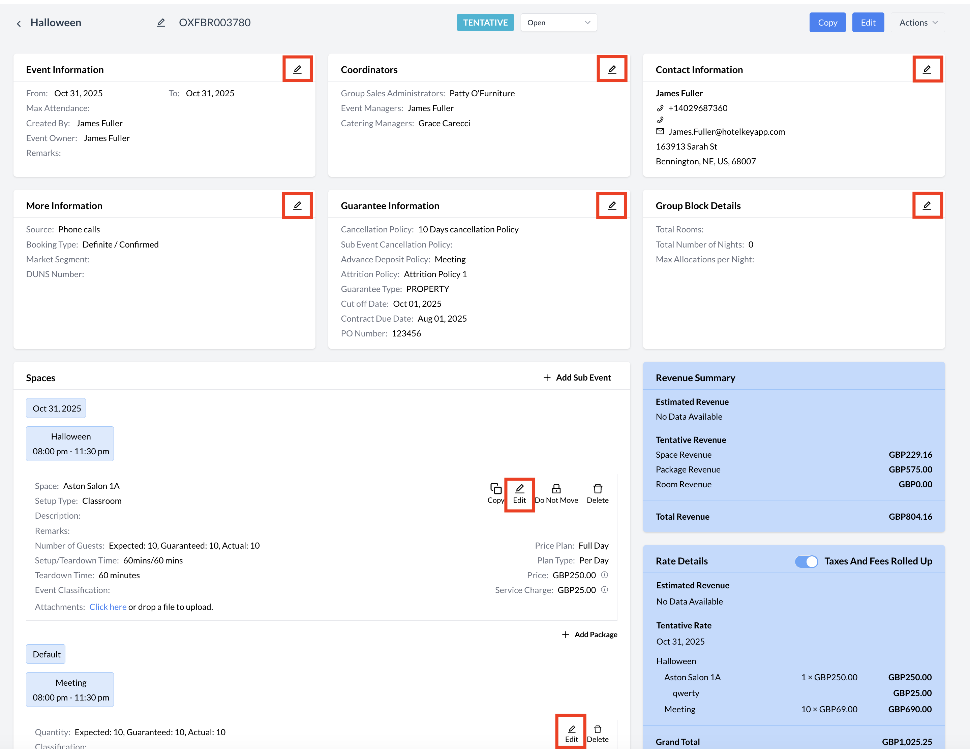Copy the Aston Salon 1A space
The width and height of the screenshot is (970, 749).
click(x=495, y=493)
